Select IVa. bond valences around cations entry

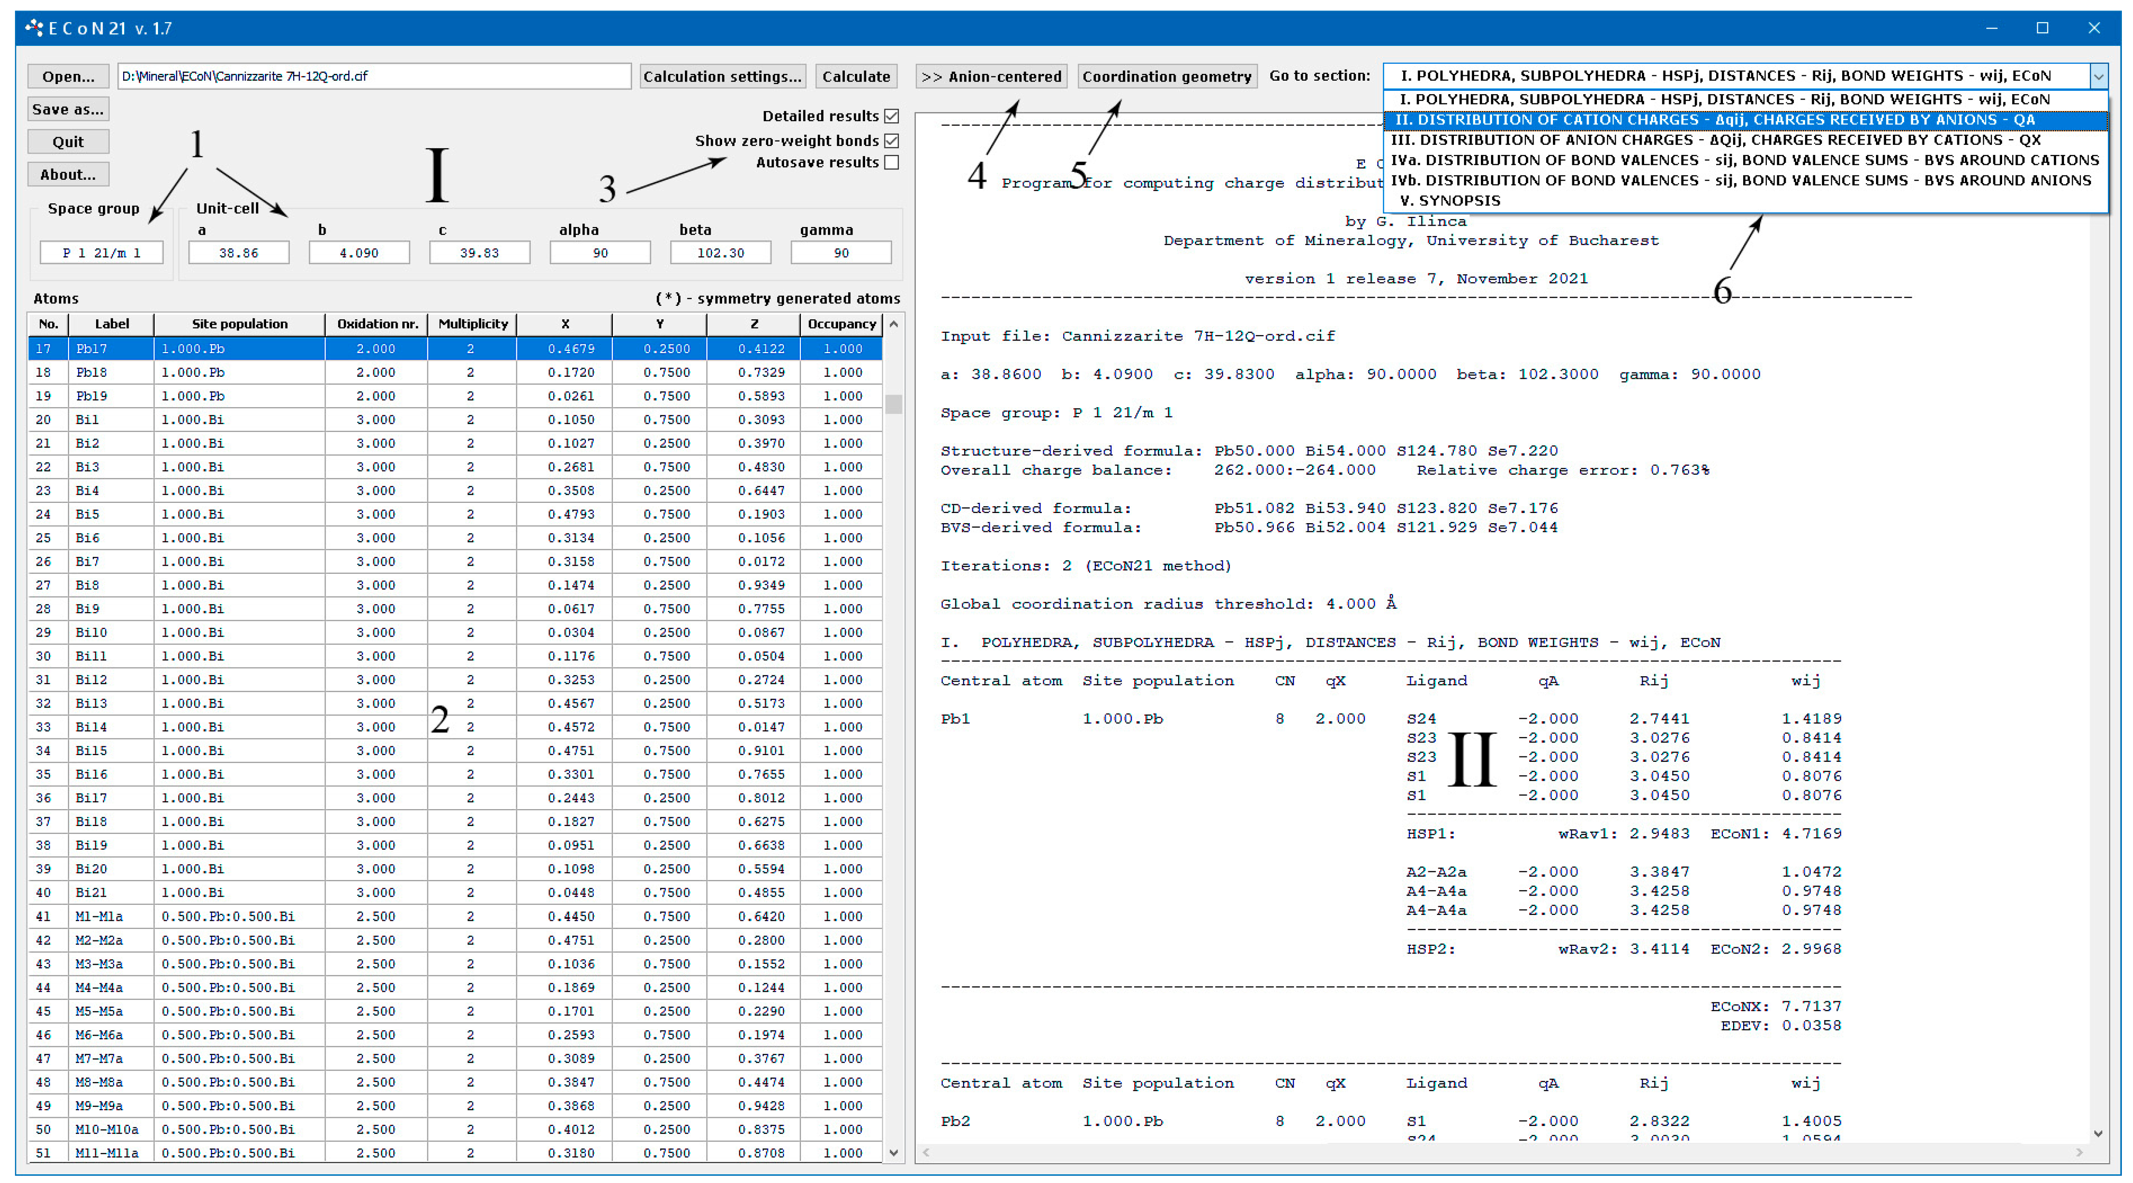[1744, 160]
